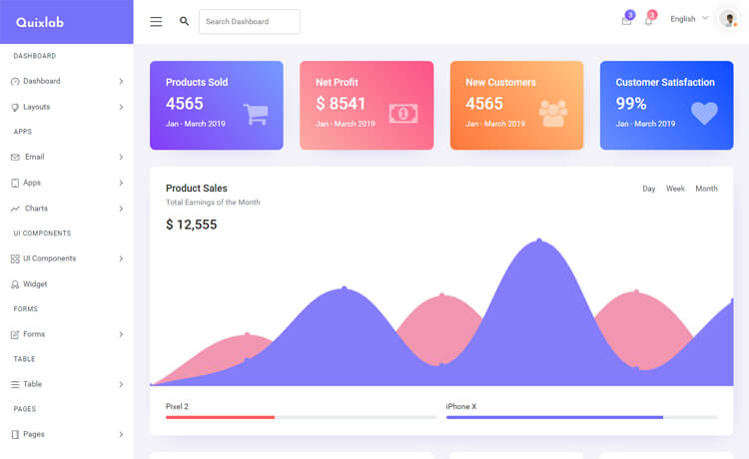
Task: Click the search magnifier icon
Action: coord(184,21)
